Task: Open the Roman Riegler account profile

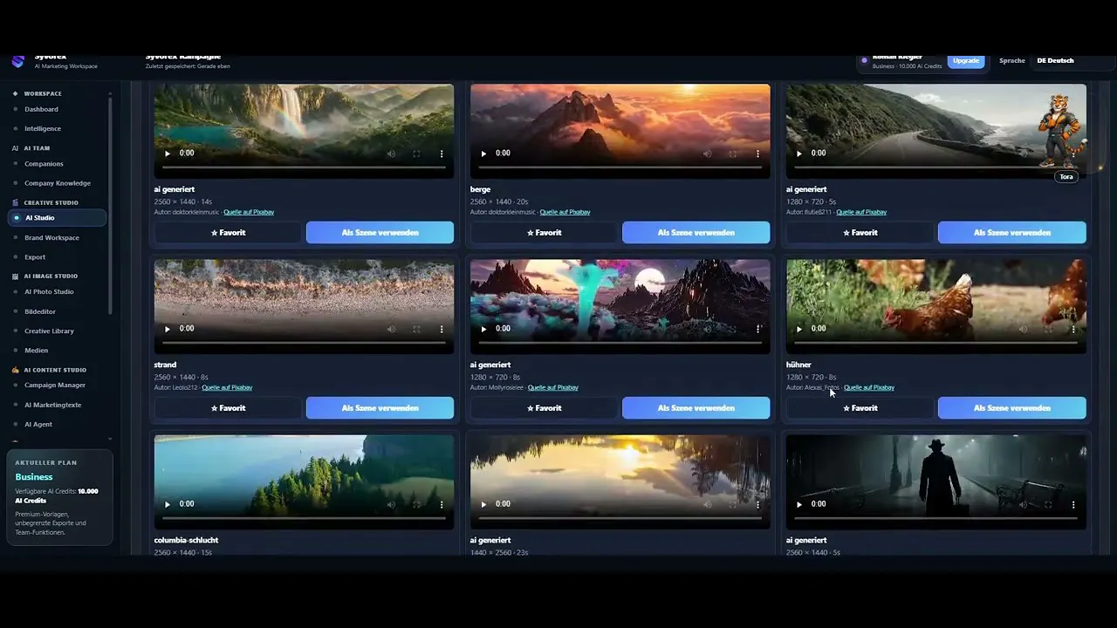Action: click(x=899, y=61)
